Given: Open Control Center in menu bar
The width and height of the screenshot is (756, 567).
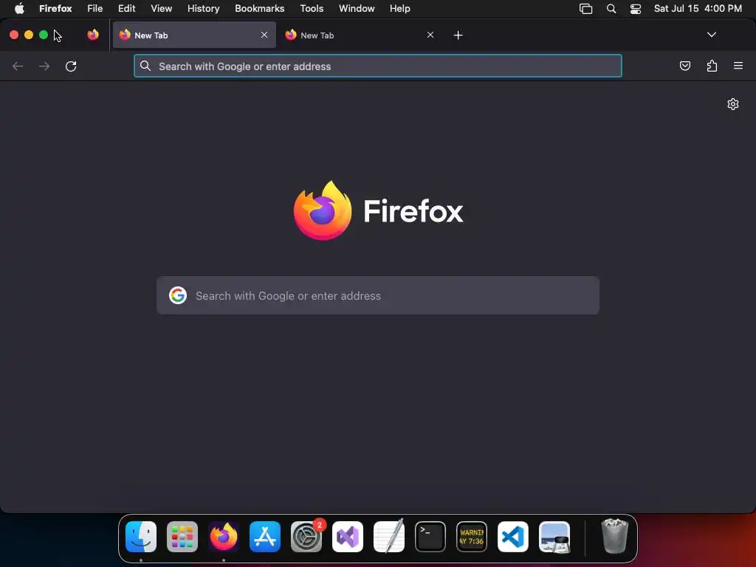Looking at the screenshot, I should 636,9.
